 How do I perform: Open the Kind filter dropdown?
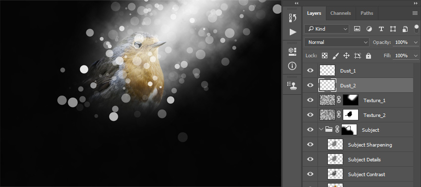[326, 29]
